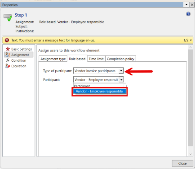Collapse the Participant dropdown arrow

coord(121,80)
